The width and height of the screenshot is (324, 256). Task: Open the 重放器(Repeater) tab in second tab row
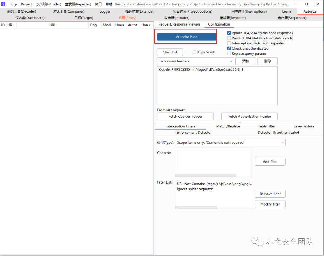(x=233, y=18)
